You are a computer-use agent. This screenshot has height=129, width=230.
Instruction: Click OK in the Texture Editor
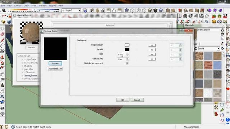point(123,100)
